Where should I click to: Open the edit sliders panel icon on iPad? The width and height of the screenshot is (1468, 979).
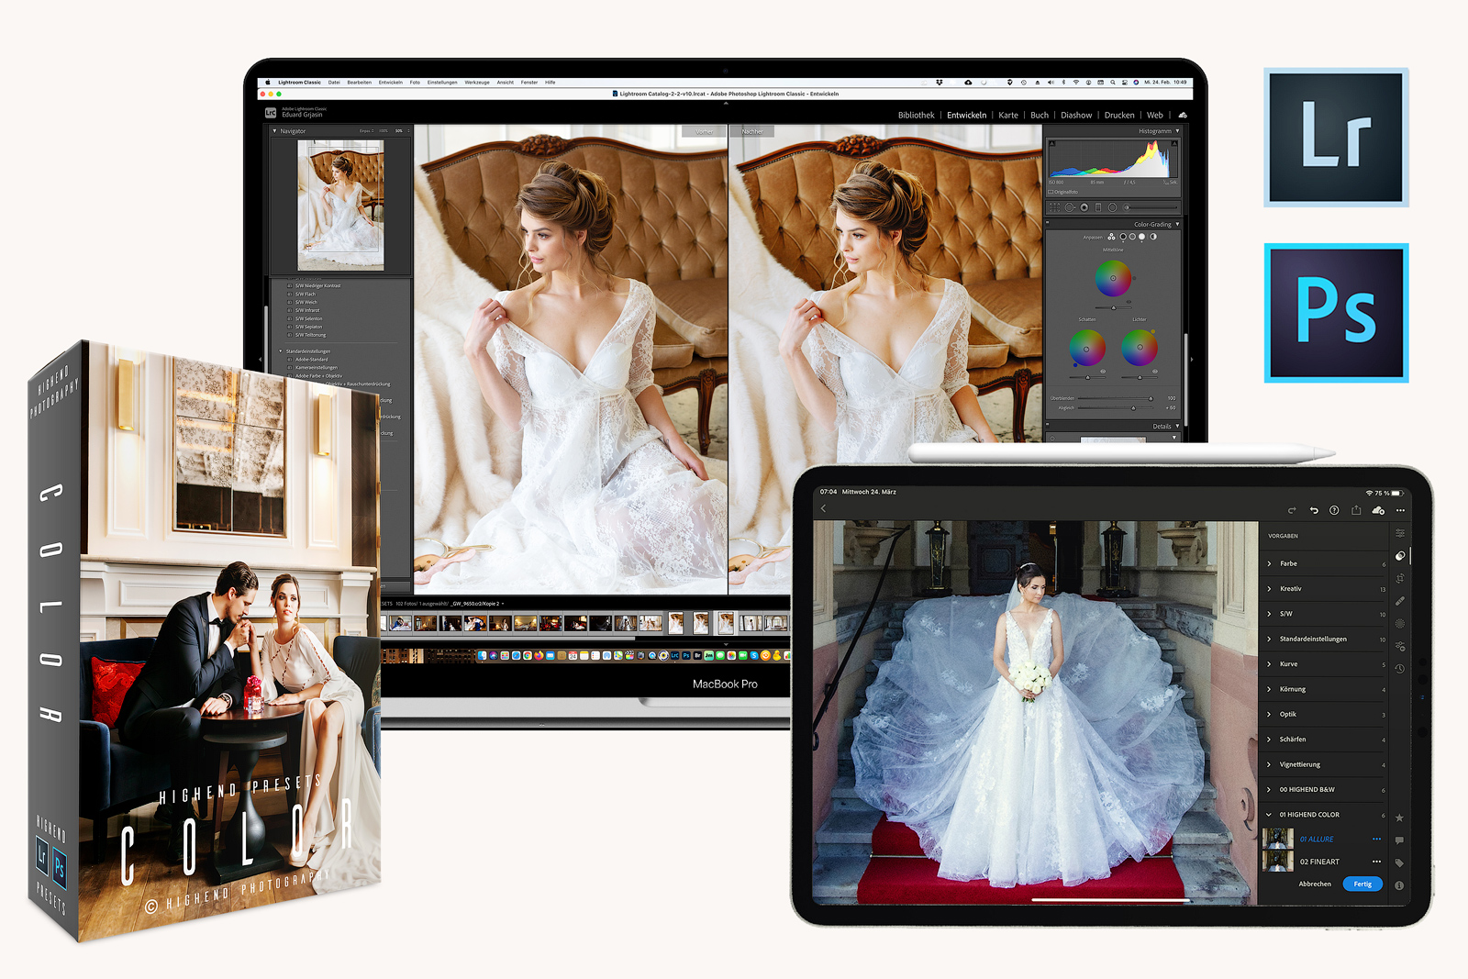tap(1400, 533)
